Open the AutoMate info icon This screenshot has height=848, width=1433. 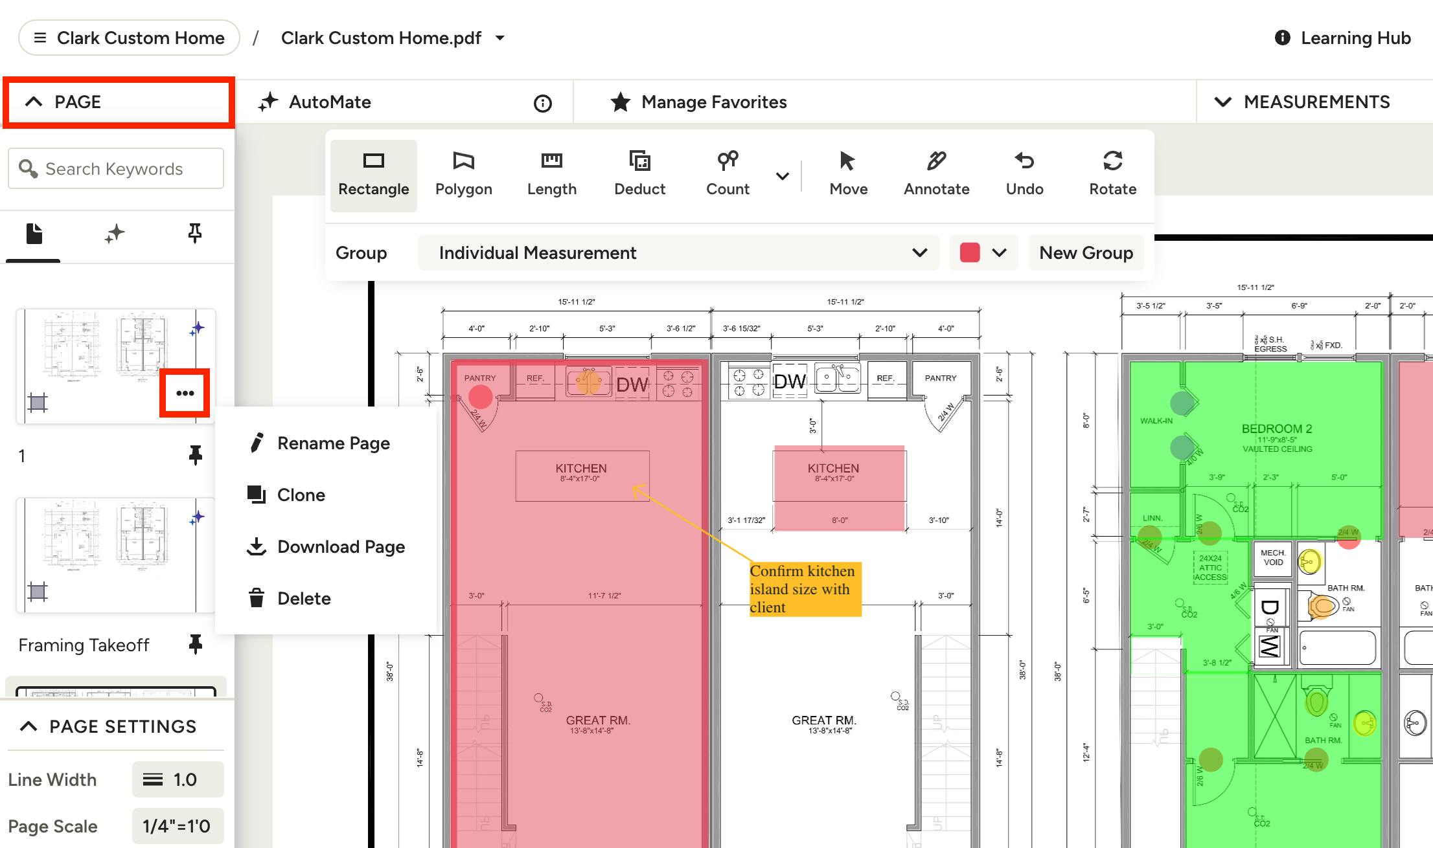[x=542, y=103]
